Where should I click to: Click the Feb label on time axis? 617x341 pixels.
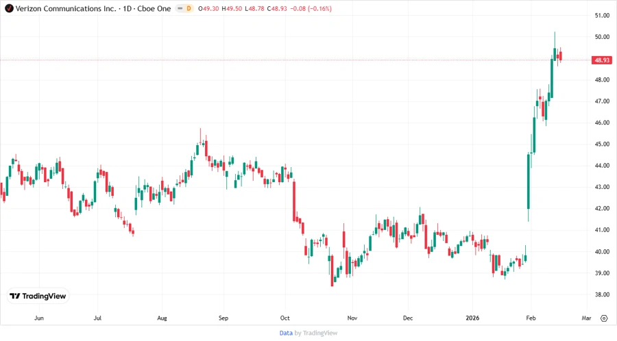pos(531,318)
